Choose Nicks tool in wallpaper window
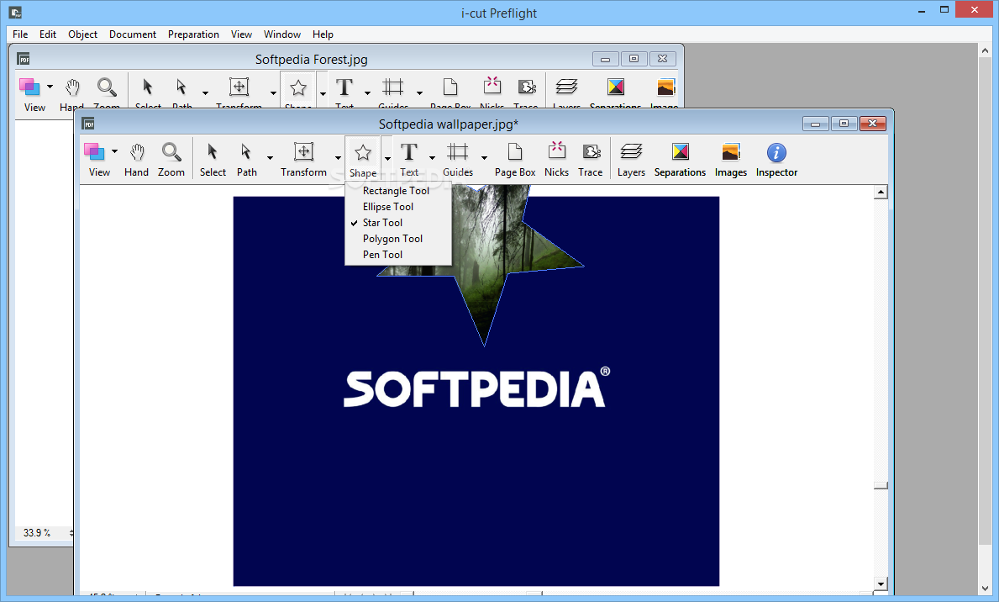 [x=557, y=160]
